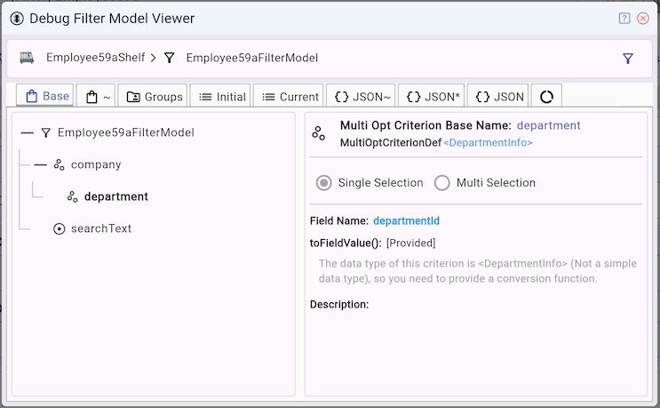Viewport: 660px width, 408px height.
Task: Click the filter icon at breadcrumb right
Action: click(x=628, y=59)
